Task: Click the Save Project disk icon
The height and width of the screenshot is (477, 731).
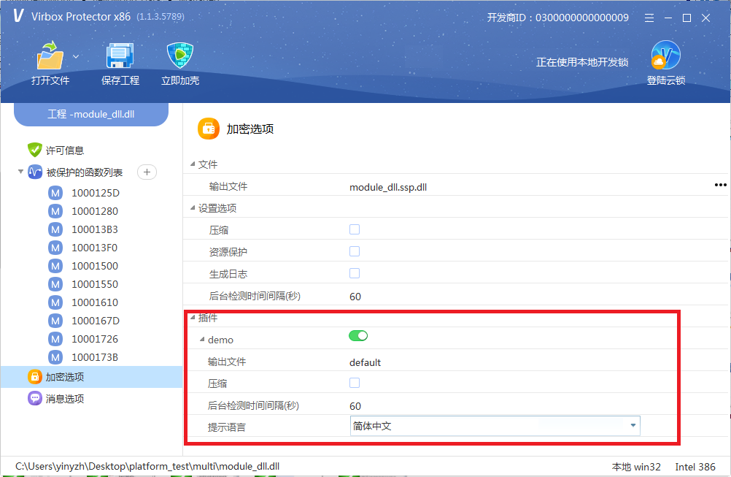Action: pos(120,56)
